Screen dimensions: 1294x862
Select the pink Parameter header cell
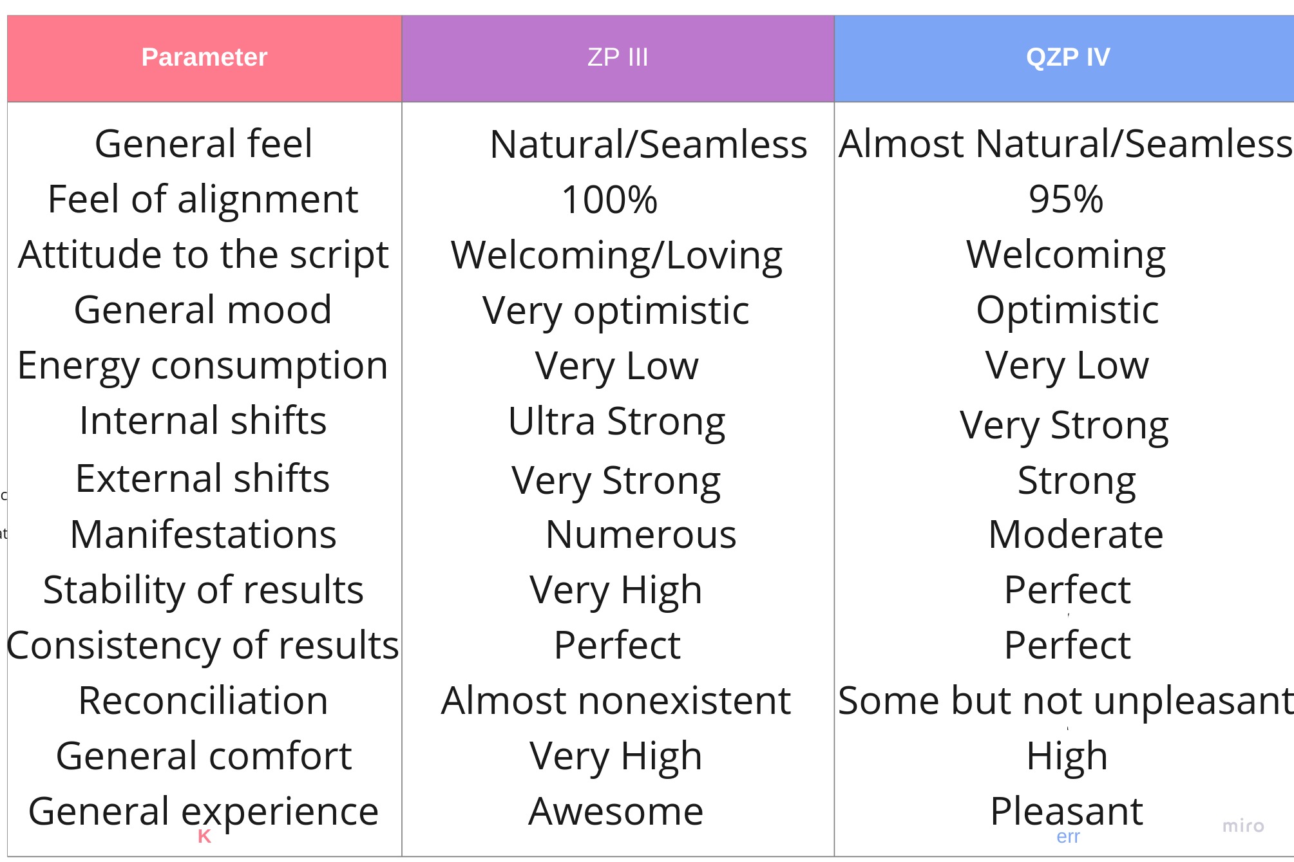[204, 59]
